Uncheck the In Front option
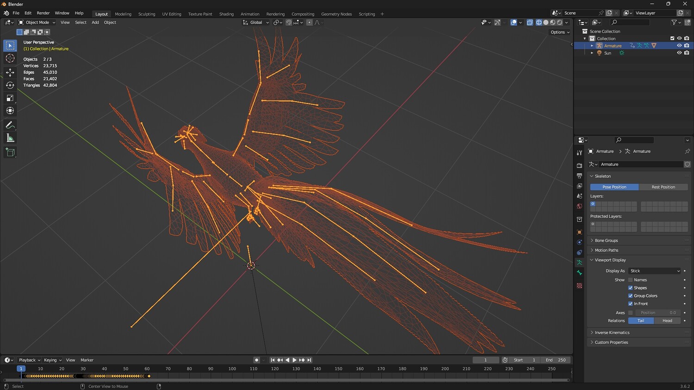This screenshot has width=694, height=390. coord(630,304)
